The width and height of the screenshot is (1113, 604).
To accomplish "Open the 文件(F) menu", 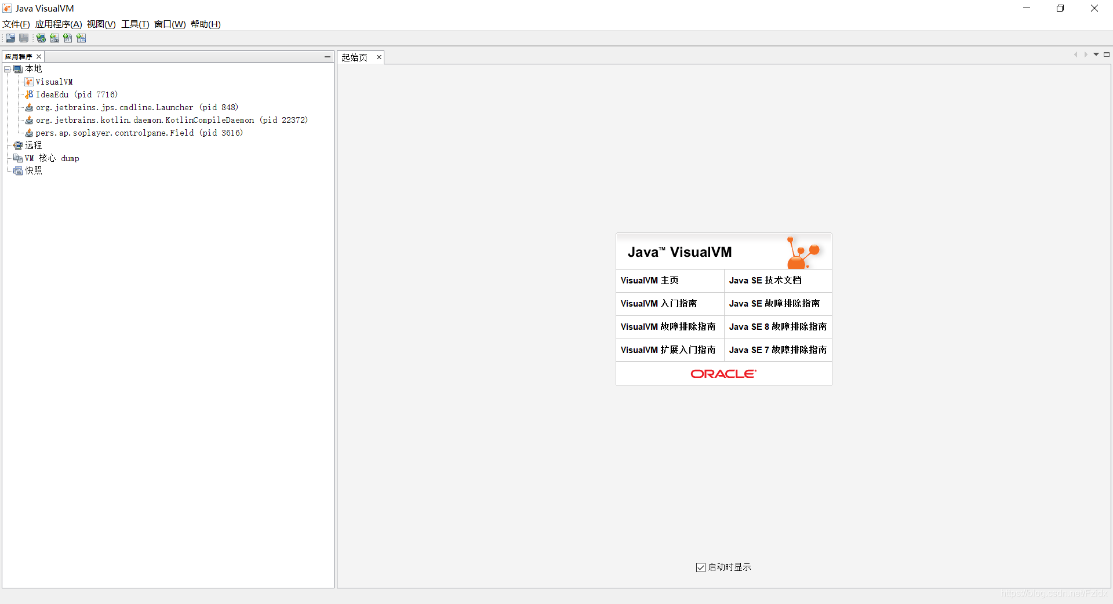I will (16, 24).
